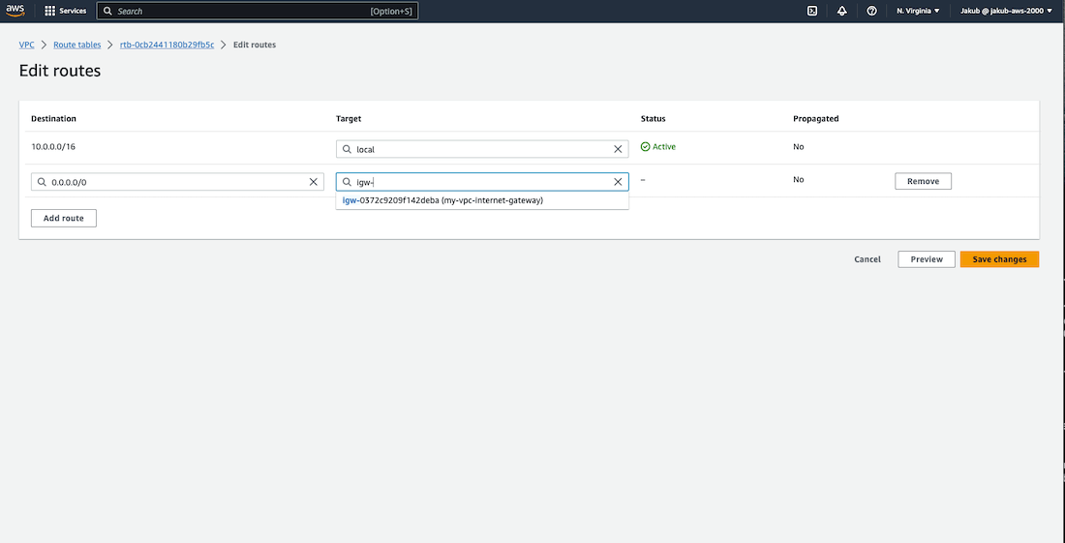1065x543 pixels.
Task: Click the AWS logo home icon
Action: pos(15,11)
